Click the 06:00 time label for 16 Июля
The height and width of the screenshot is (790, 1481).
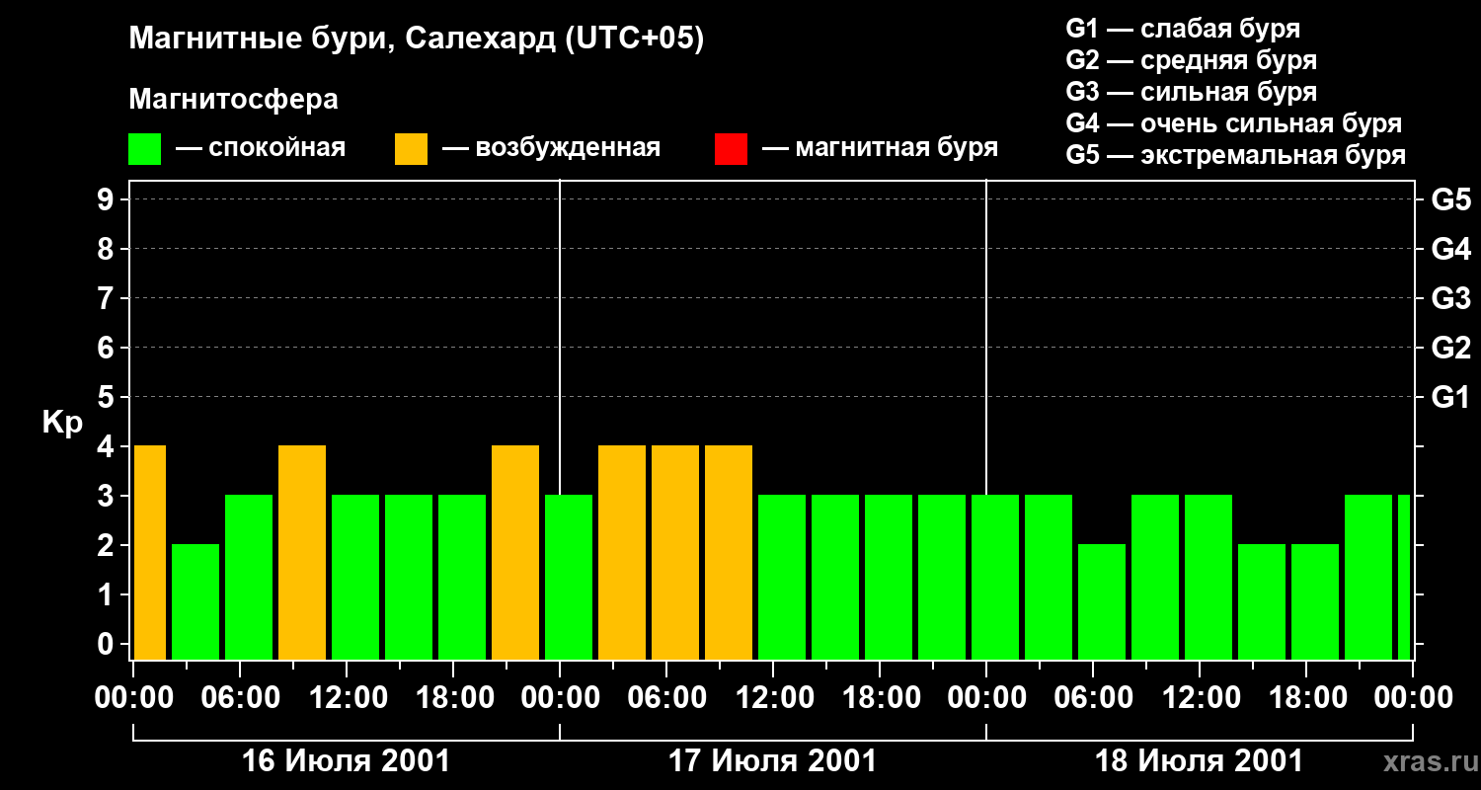click(x=240, y=698)
